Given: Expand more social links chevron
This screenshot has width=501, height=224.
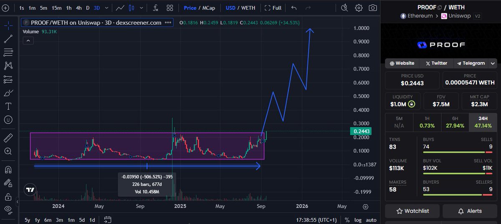Looking at the screenshot, I should pyautogui.click(x=493, y=63).
